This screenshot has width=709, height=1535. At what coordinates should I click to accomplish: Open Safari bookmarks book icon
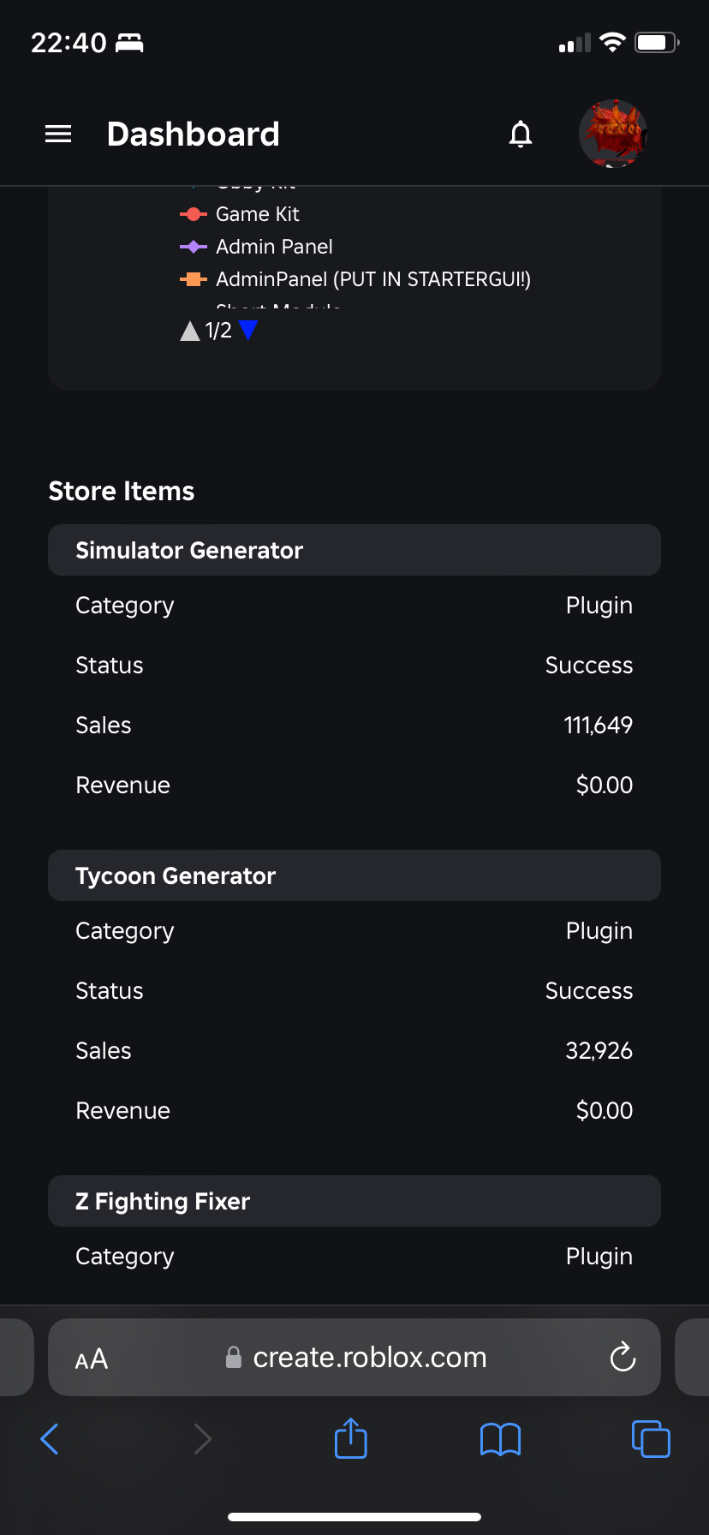click(500, 1439)
